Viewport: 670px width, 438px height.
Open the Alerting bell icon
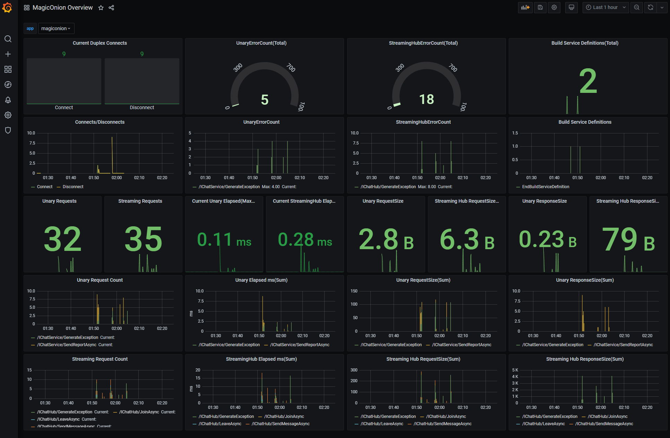pos(8,100)
